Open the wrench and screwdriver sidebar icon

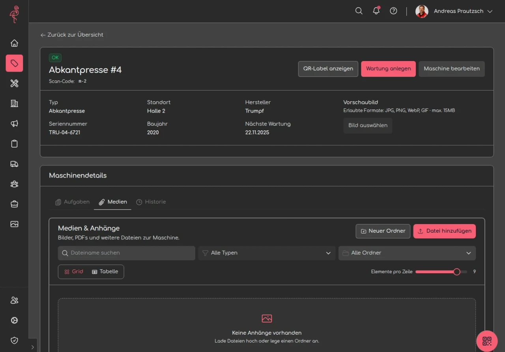14,83
